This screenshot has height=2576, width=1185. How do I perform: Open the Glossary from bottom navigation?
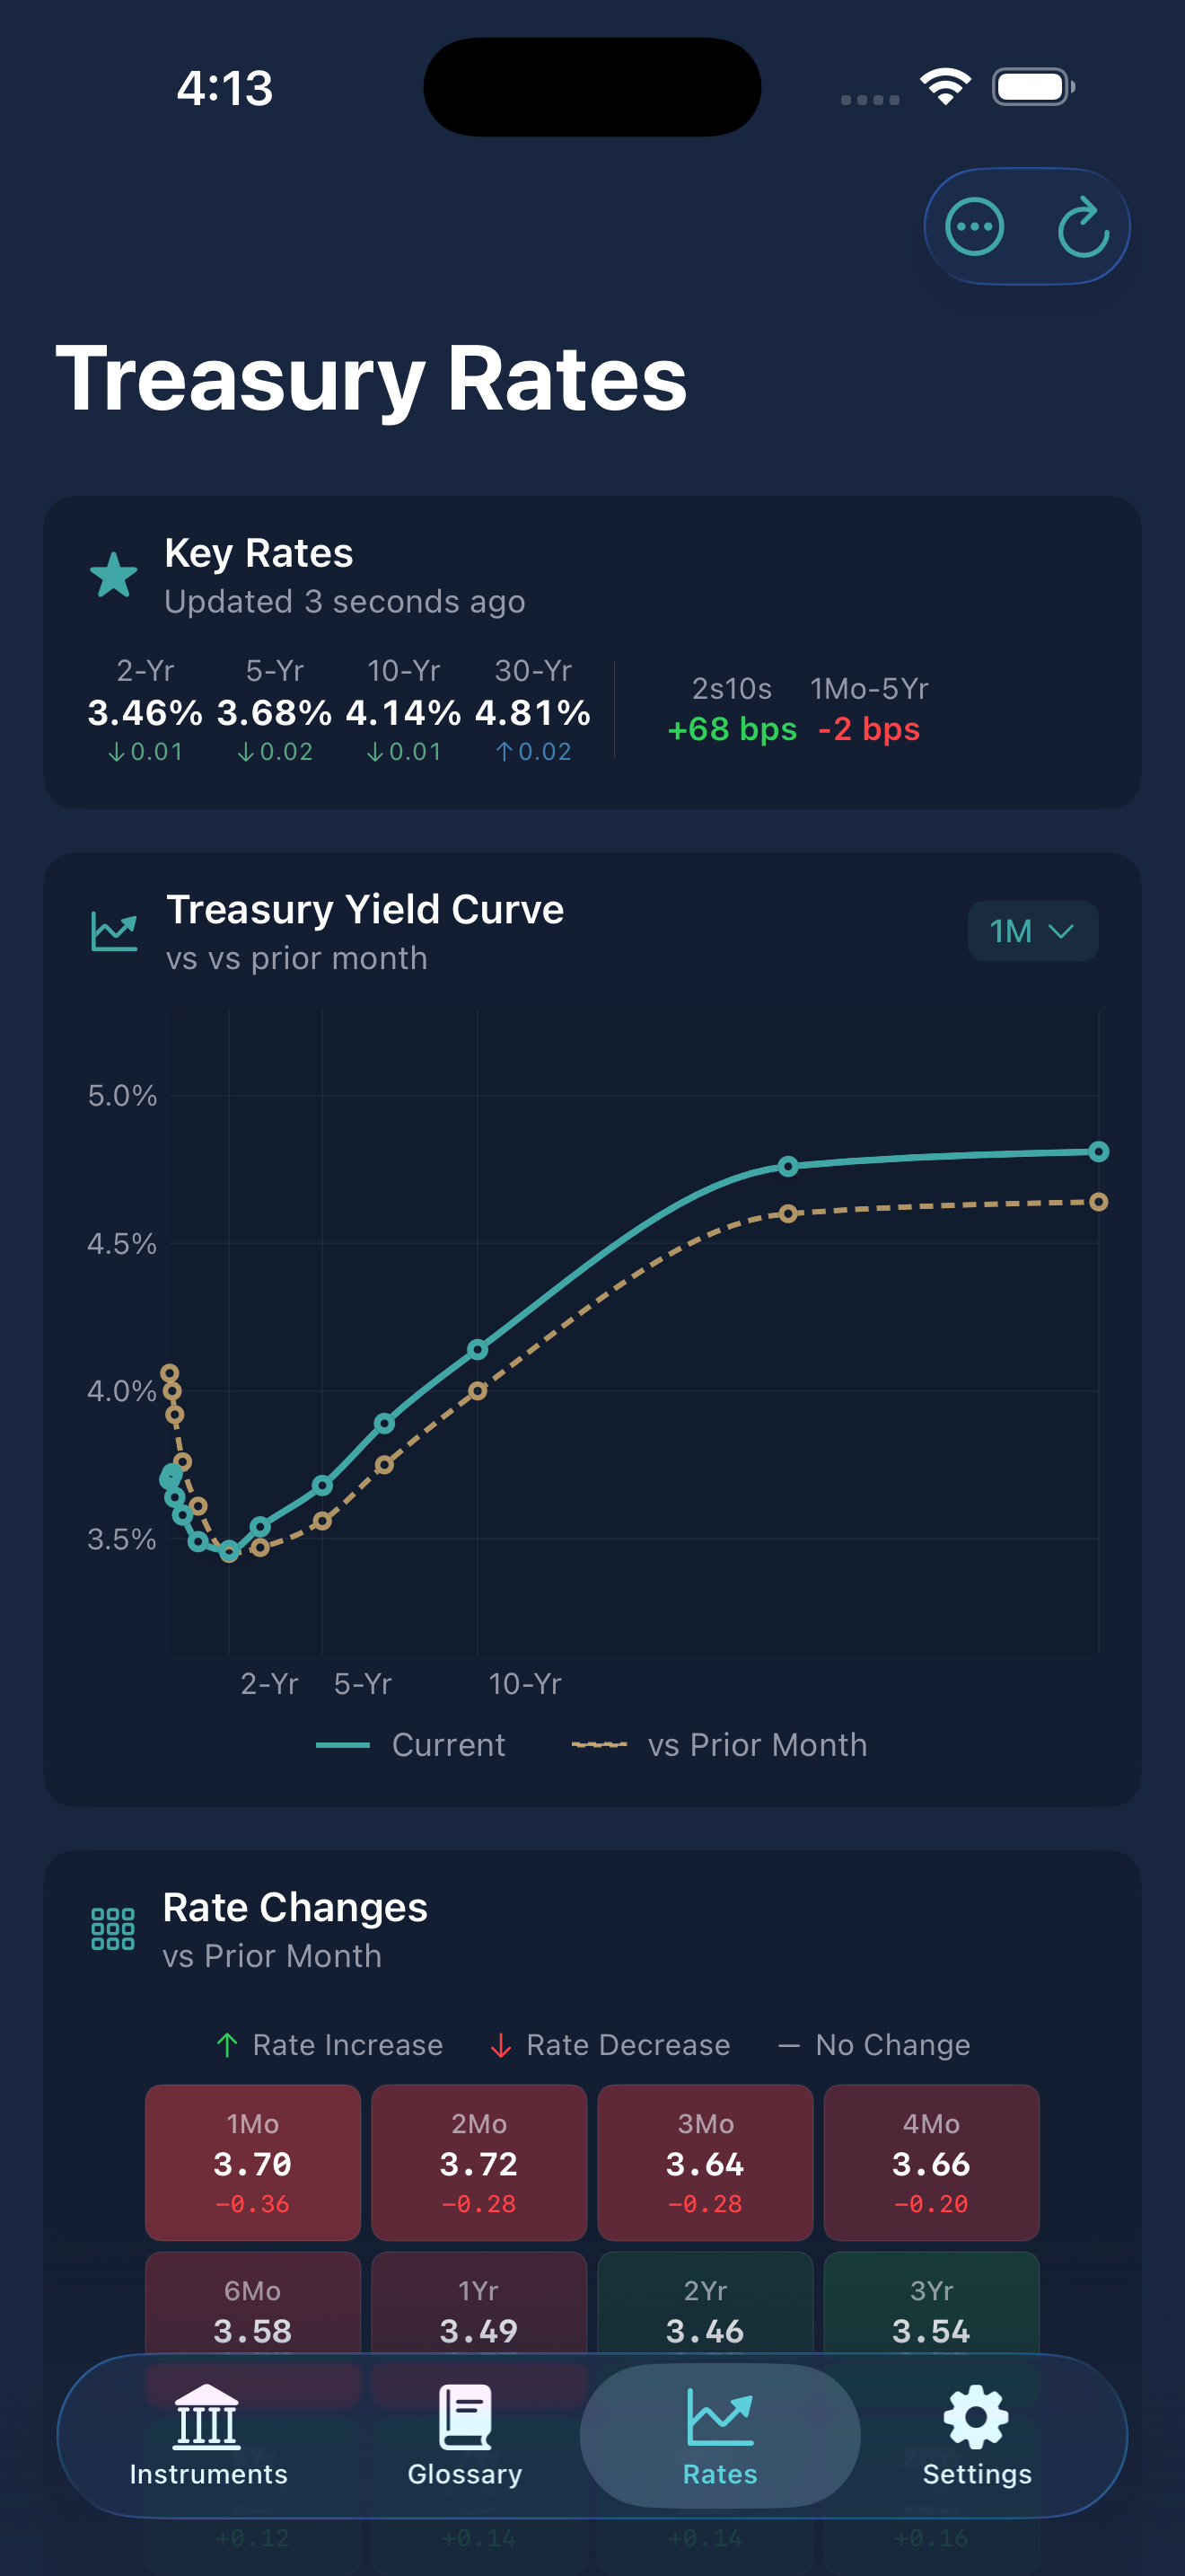point(463,2440)
